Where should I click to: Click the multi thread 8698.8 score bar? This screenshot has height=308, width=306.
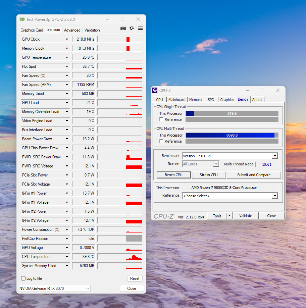coord(232,135)
